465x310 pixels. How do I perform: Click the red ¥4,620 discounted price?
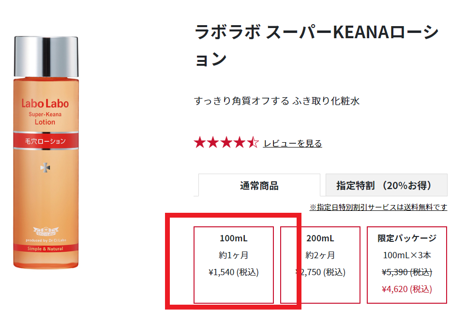pos(407,289)
